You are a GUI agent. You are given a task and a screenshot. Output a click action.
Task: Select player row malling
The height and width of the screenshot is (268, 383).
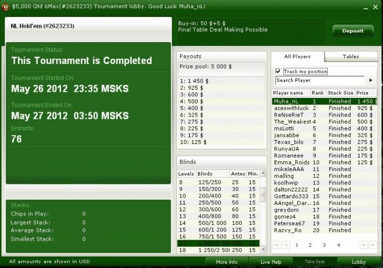(324, 176)
